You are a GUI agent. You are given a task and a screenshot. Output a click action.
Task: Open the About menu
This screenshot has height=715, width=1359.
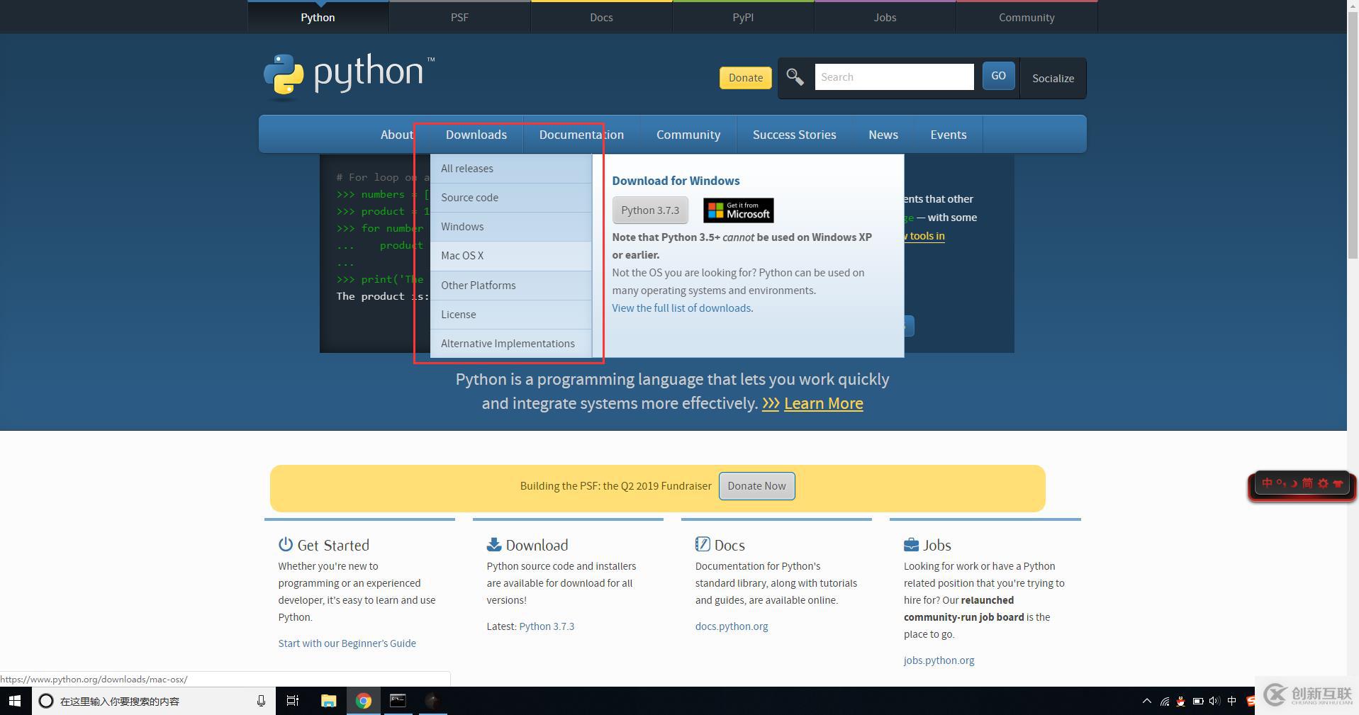(396, 135)
